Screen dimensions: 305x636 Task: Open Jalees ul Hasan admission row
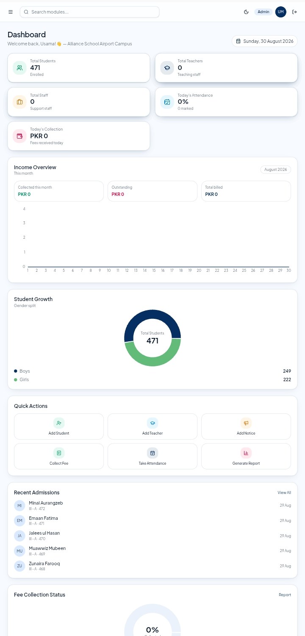click(152, 536)
